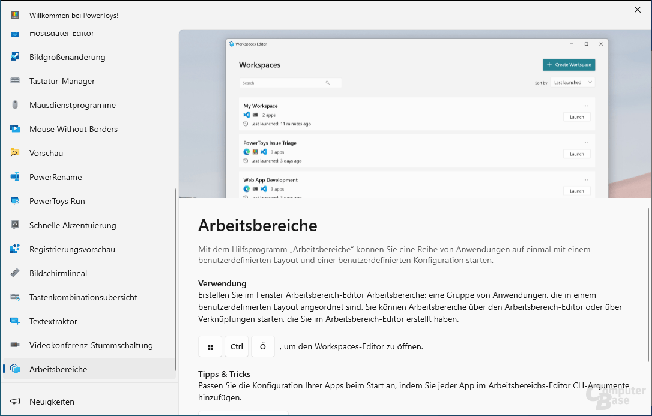Open the Mouse Without Borders entry
Screen dimensions: 652x416
point(17,129)
